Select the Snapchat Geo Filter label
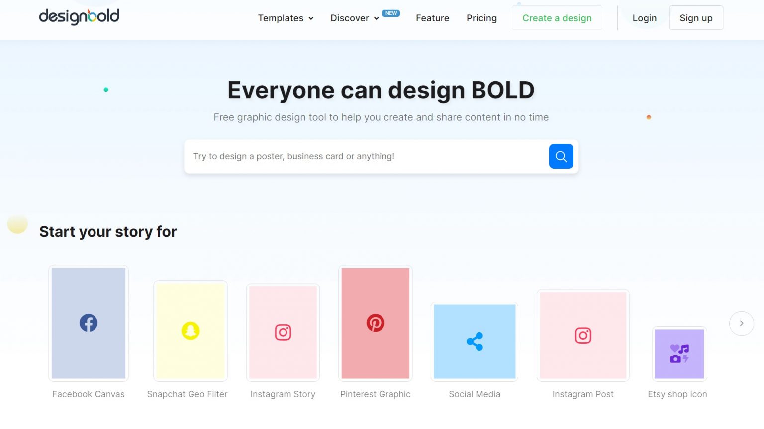Viewport: 764px width, 429px height. (x=187, y=394)
